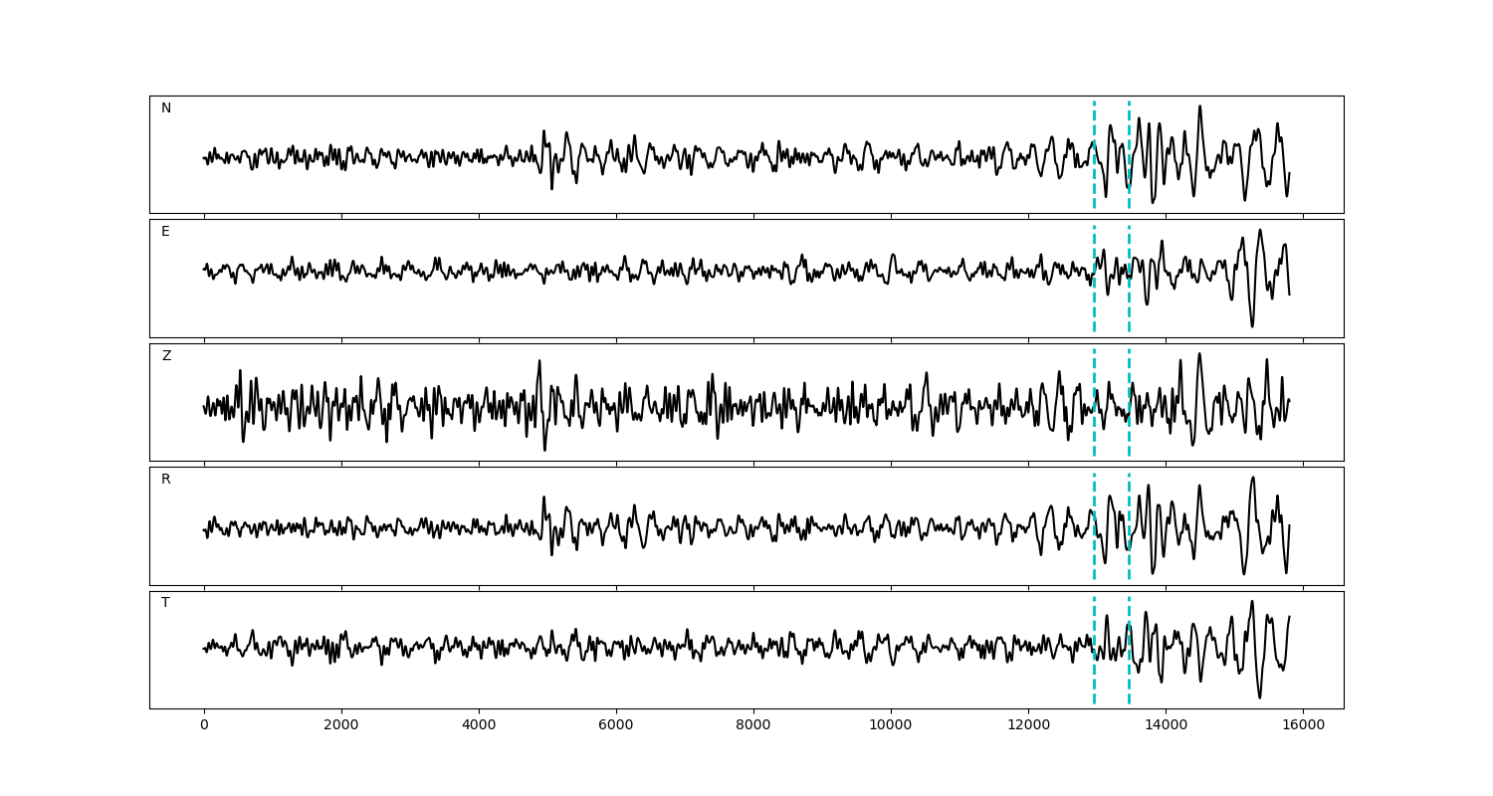Click the T panel label
This screenshot has height=796, width=1493.
[x=165, y=603]
